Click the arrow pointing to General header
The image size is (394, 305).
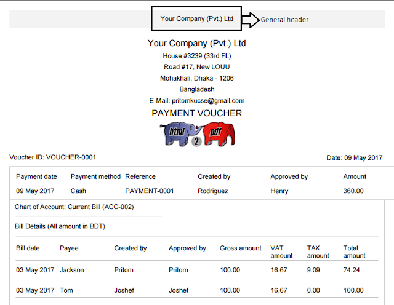tap(251, 20)
